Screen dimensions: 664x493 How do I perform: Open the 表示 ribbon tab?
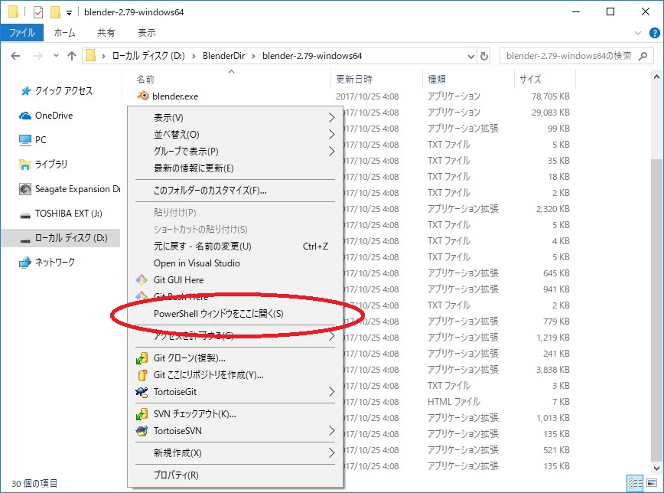pyautogui.click(x=147, y=33)
